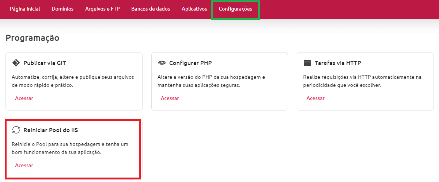Click the description 'Reinicie o Pool para sua hospedagem'

pos(70,148)
